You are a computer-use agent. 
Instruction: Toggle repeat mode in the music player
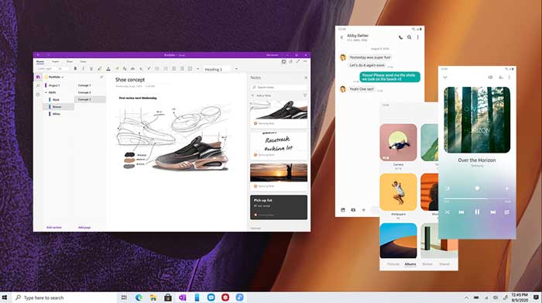click(x=506, y=212)
